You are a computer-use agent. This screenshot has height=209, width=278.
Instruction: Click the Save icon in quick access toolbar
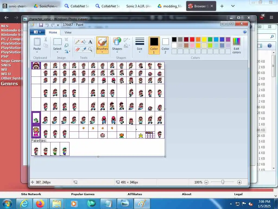41,25
